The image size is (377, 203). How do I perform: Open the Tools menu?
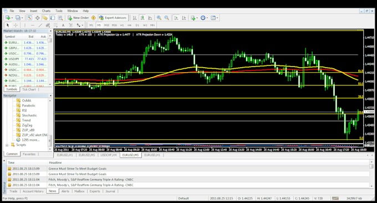59,11
